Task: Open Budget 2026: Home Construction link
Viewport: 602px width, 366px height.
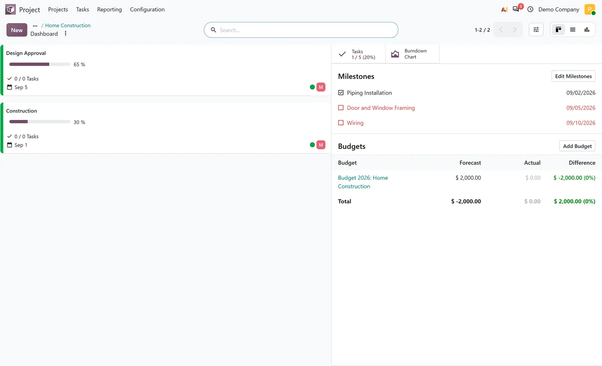Action: pyautogui.click(x=363, y=182)
